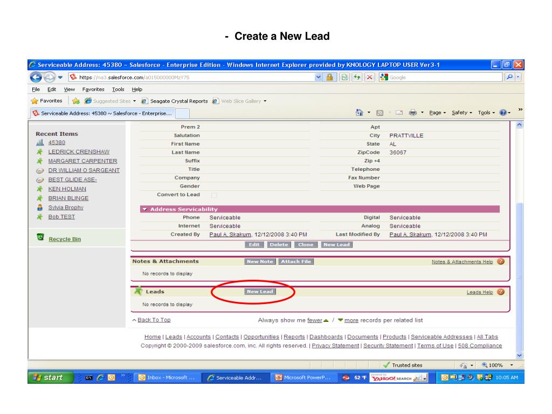Click the building icon beside 45380
Image resolution: width=552 pixels, height=414 pixels.
(40, 142)
